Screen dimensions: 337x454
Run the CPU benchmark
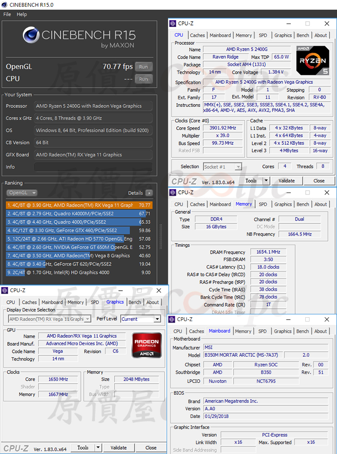click(143, 79)
